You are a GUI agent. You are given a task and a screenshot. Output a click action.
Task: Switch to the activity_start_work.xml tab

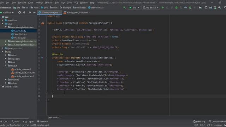pyautogui.click(x=77, y=13)
